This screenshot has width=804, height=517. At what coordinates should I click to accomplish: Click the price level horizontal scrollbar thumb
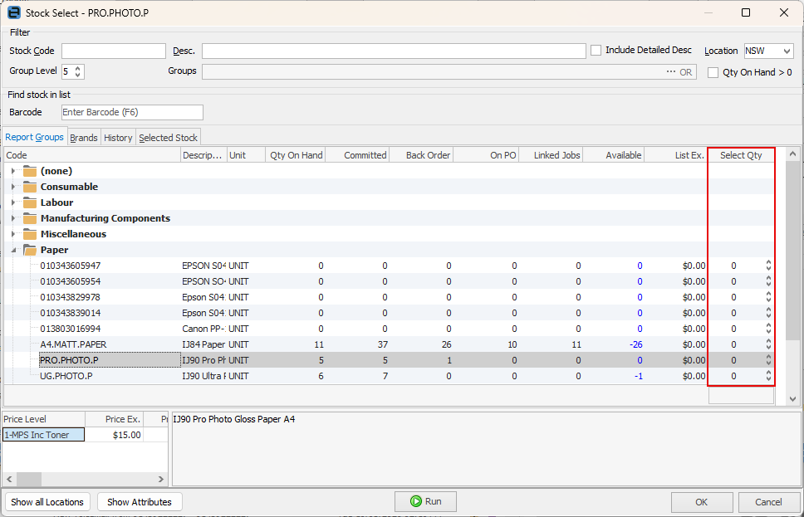29,480
